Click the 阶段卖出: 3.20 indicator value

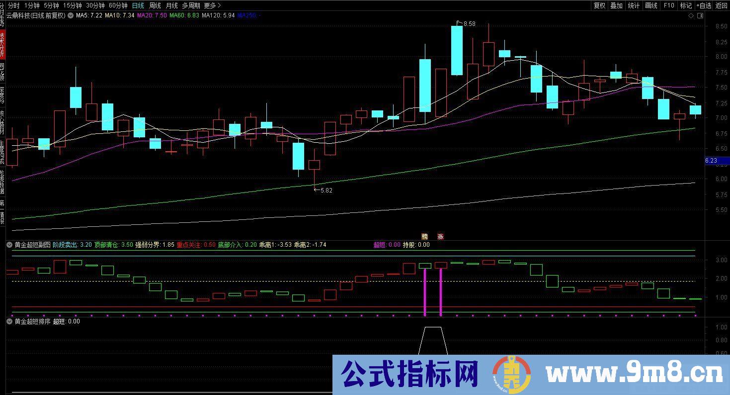pyautogui.click(x=72, y=245)
